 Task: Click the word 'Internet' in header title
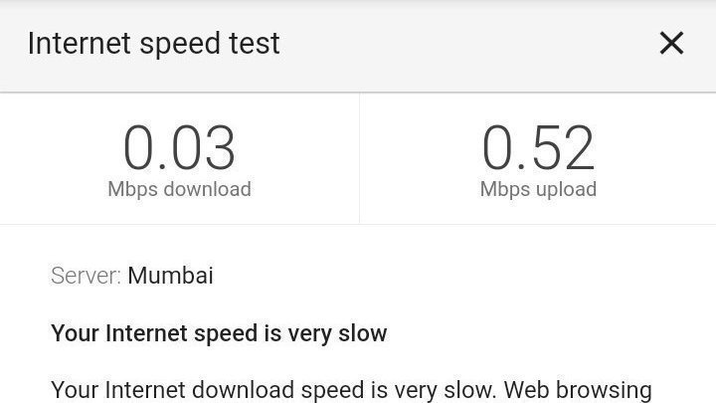[80, 44]
